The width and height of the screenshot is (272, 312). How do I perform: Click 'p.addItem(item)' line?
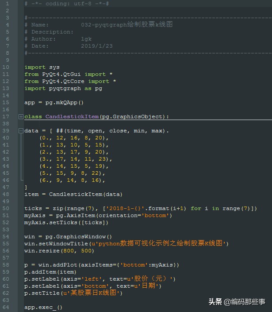pyautogui.click(x=50, y=272)
